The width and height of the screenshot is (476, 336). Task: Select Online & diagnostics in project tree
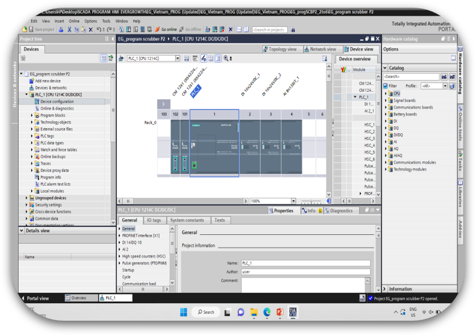57,109
